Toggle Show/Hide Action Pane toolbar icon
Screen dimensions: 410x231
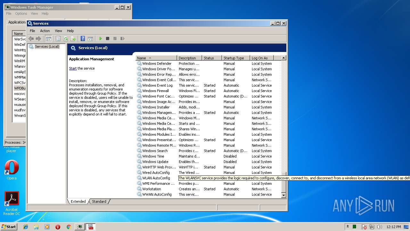[90, 38]
